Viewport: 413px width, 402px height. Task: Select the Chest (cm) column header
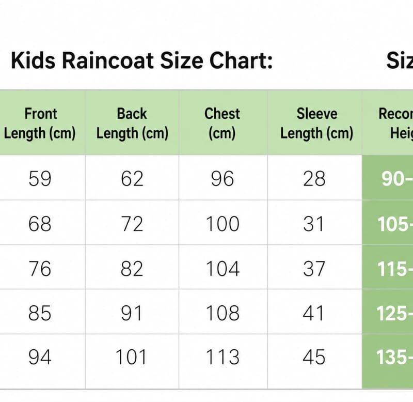(223, 123)
